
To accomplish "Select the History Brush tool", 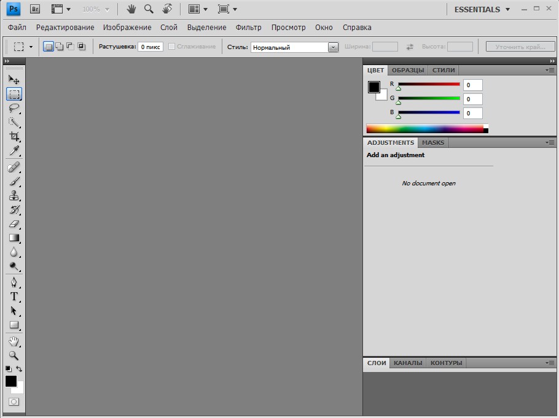I will click(x=14, y=210).
